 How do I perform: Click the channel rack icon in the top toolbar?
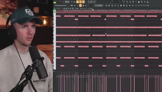(112, 6)
